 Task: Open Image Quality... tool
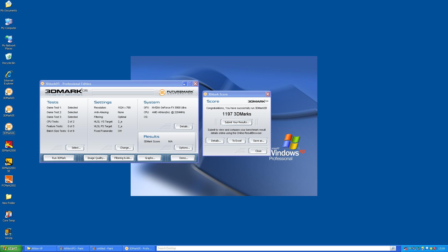pos(96,158)
